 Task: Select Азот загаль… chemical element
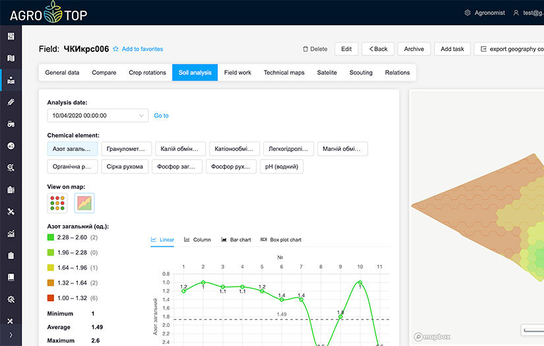coord(73,149)
